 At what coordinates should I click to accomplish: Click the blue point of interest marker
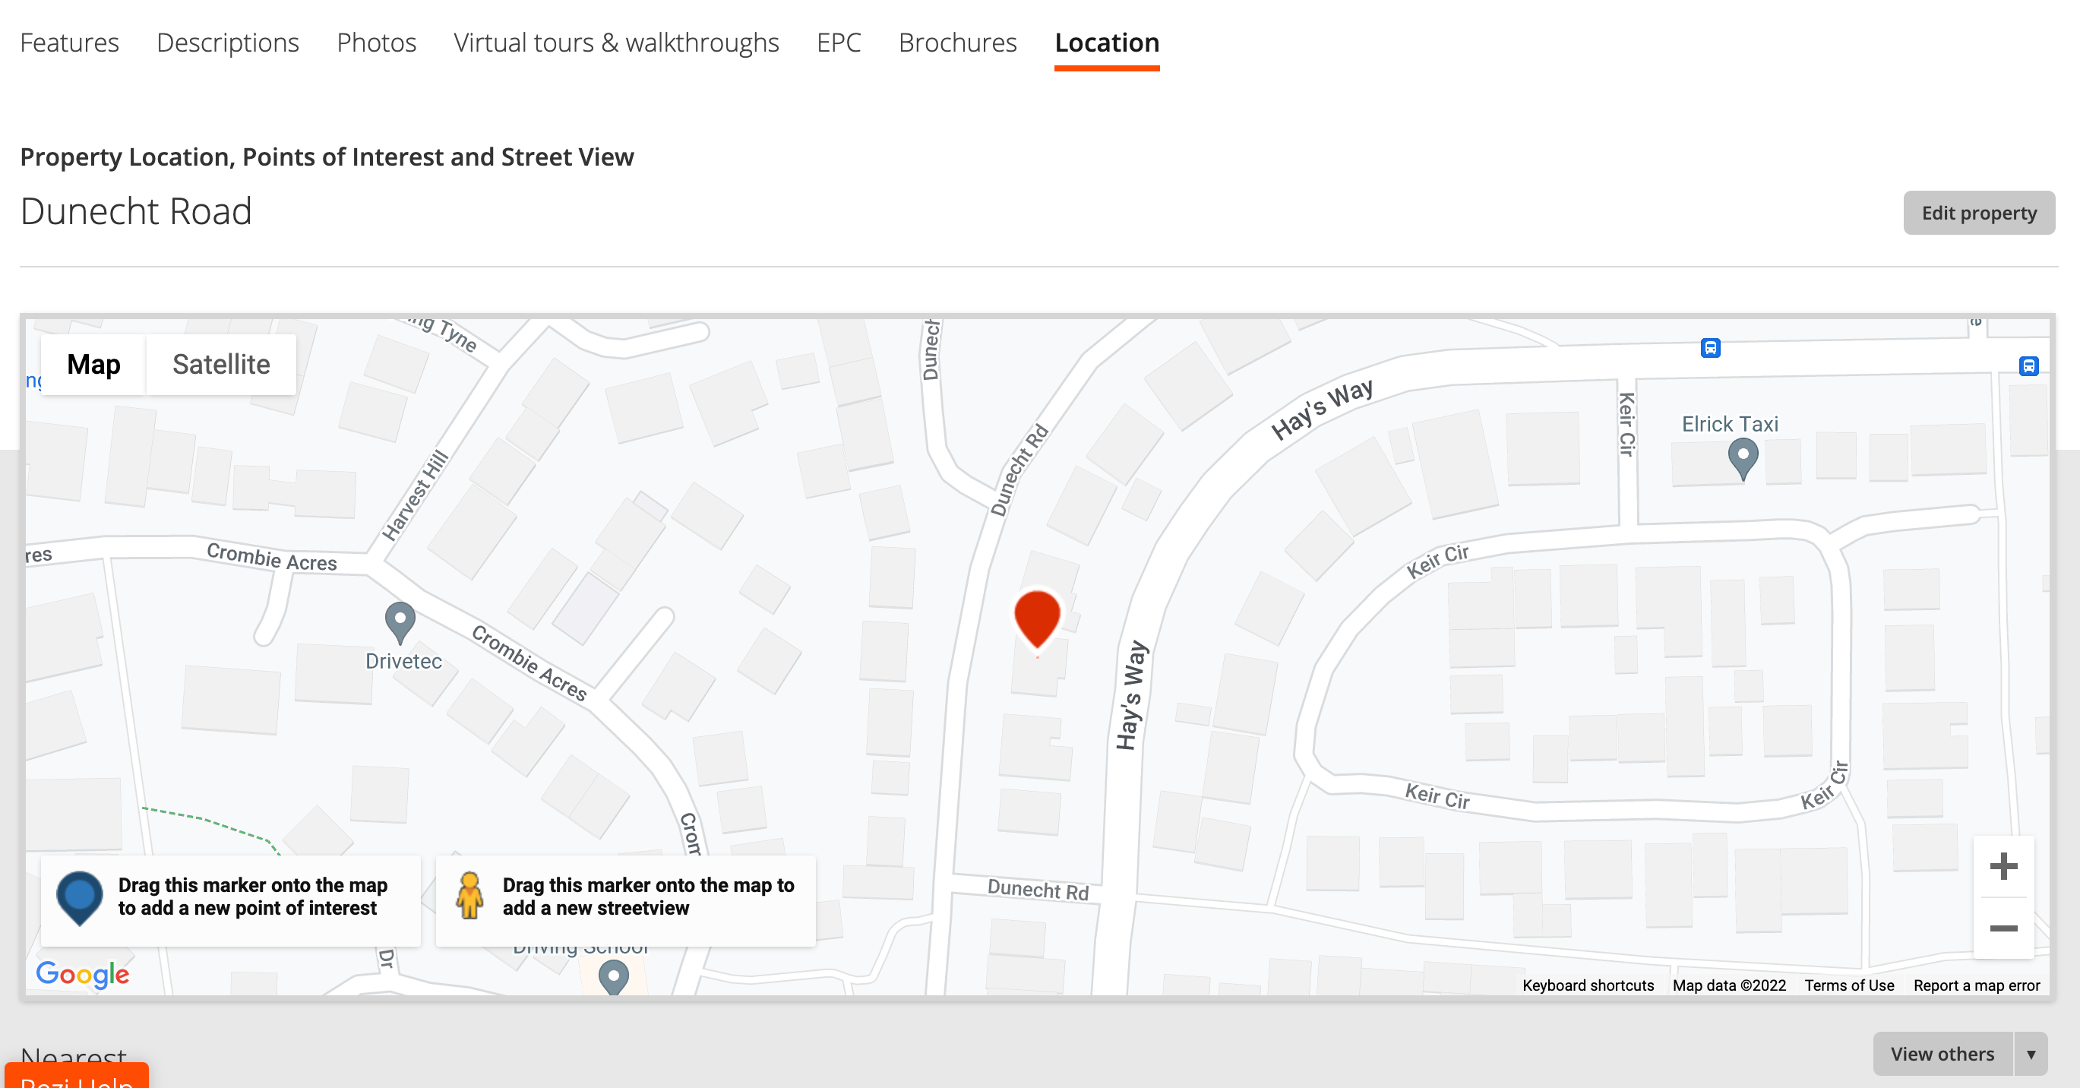point(79,898)
